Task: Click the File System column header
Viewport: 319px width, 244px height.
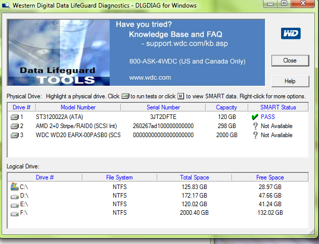Action: (x=119, y=177)
